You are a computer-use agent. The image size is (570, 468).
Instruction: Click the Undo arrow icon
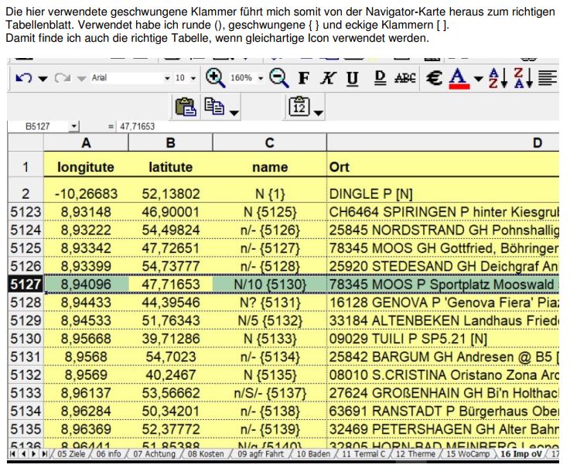click(x=22, y=78)
